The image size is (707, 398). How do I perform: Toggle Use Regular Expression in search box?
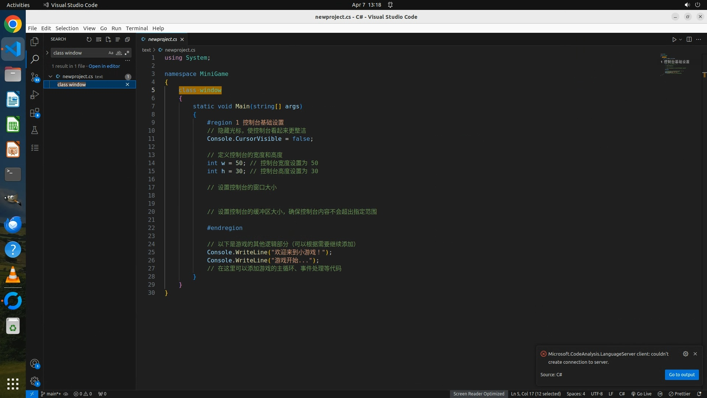(x=127, y=53)
